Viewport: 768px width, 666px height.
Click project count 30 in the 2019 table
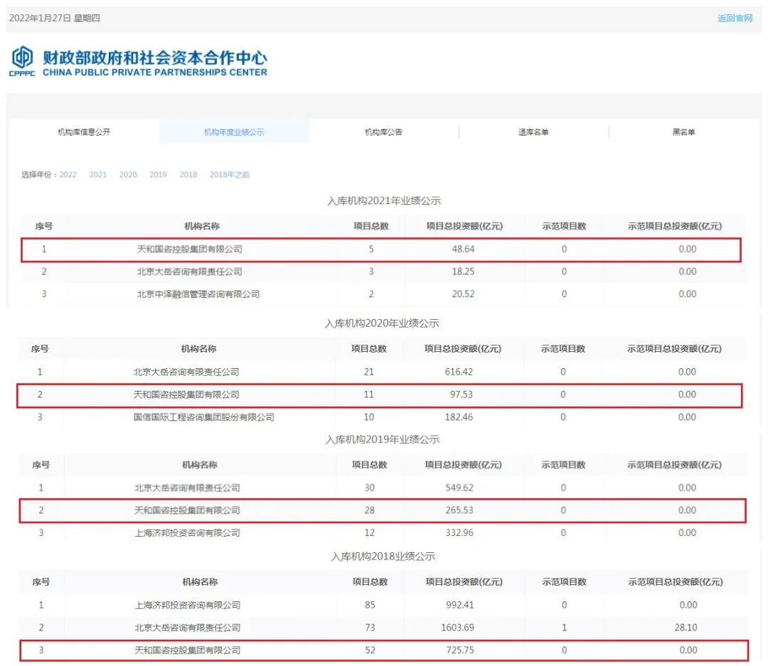[370, 488]
